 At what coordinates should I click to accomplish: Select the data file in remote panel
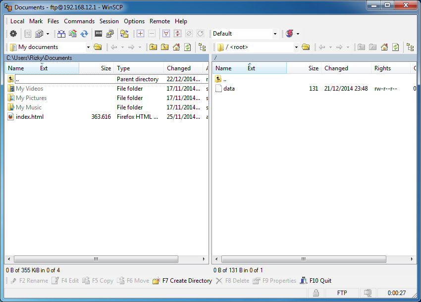click(229, 89)
